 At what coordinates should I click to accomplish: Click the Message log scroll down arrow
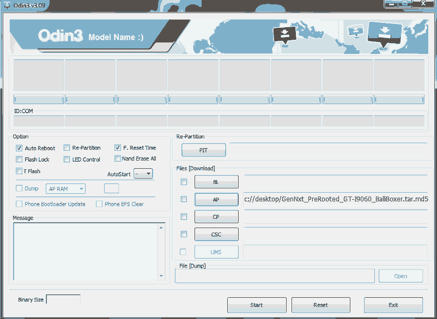point(161,276)
